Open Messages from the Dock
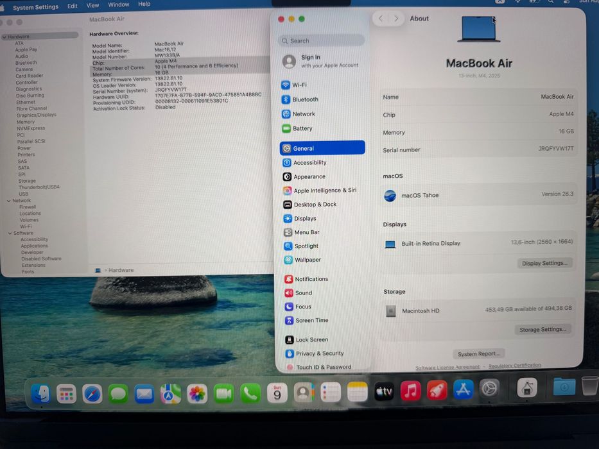 [x=118, y=394]
